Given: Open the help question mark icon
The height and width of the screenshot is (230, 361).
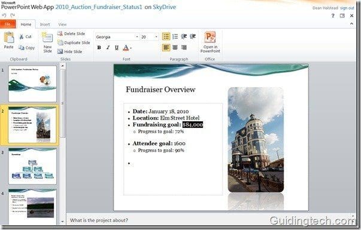Looking at the screenshot, I should point(333,16).
